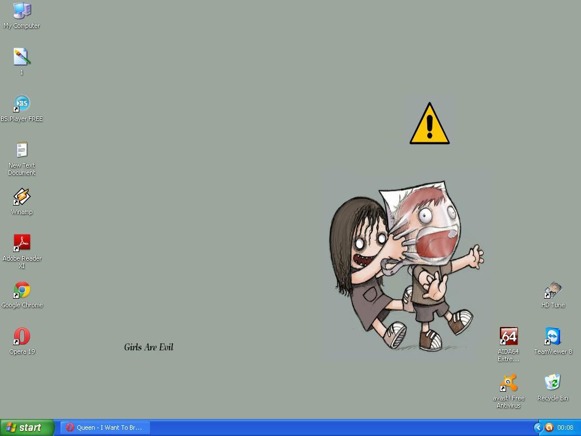Click the TeamViewer 8 desktop icon

pos(553,337)
